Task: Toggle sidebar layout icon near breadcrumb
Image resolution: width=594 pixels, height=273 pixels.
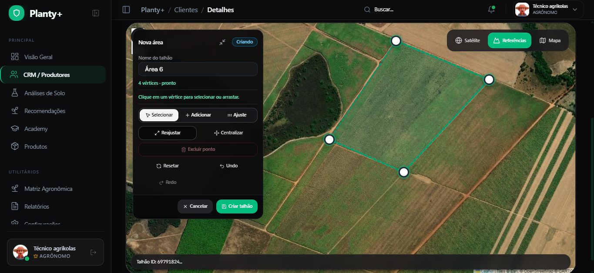Action: (126, 10)
